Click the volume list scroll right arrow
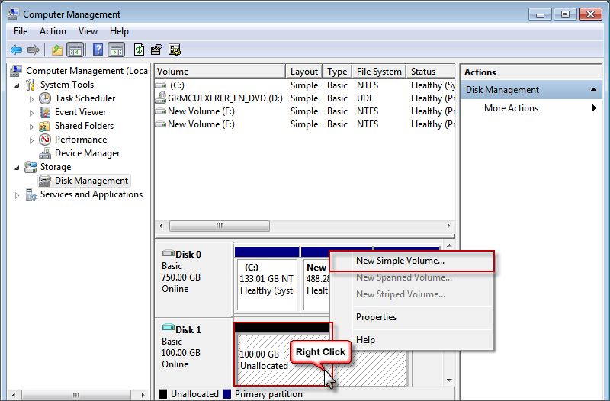 448,226
